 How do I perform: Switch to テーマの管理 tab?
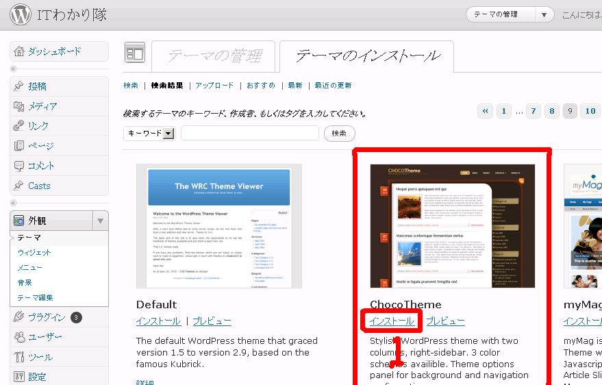[x=213, y=55]
